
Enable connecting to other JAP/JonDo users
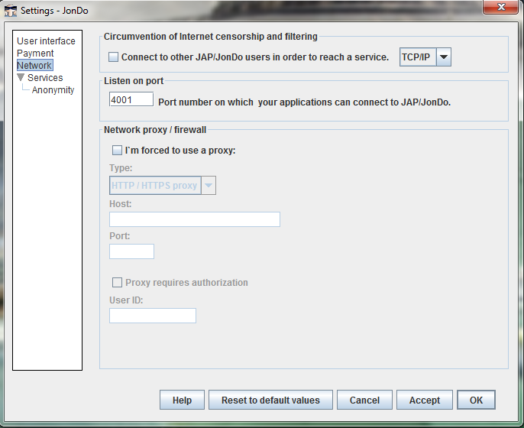click(x=114, y=57)
